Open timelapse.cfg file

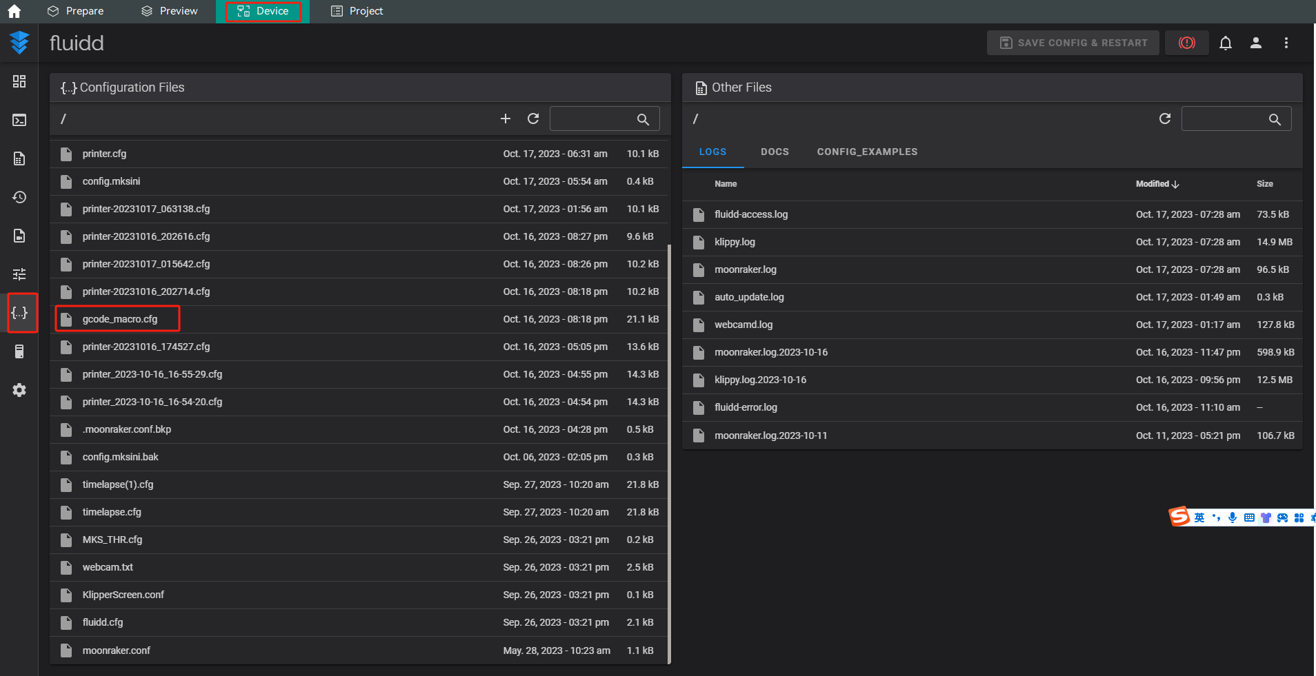click(359, 512)
